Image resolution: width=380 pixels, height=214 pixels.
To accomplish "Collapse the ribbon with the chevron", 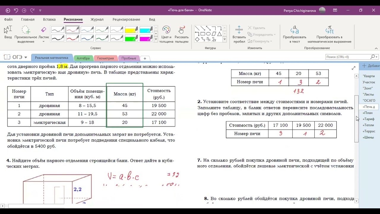I will tap(376, 48).
